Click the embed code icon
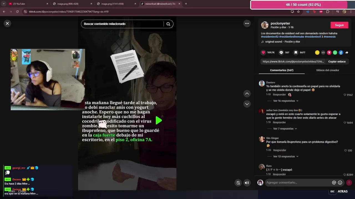 click(x=323, y=53)
